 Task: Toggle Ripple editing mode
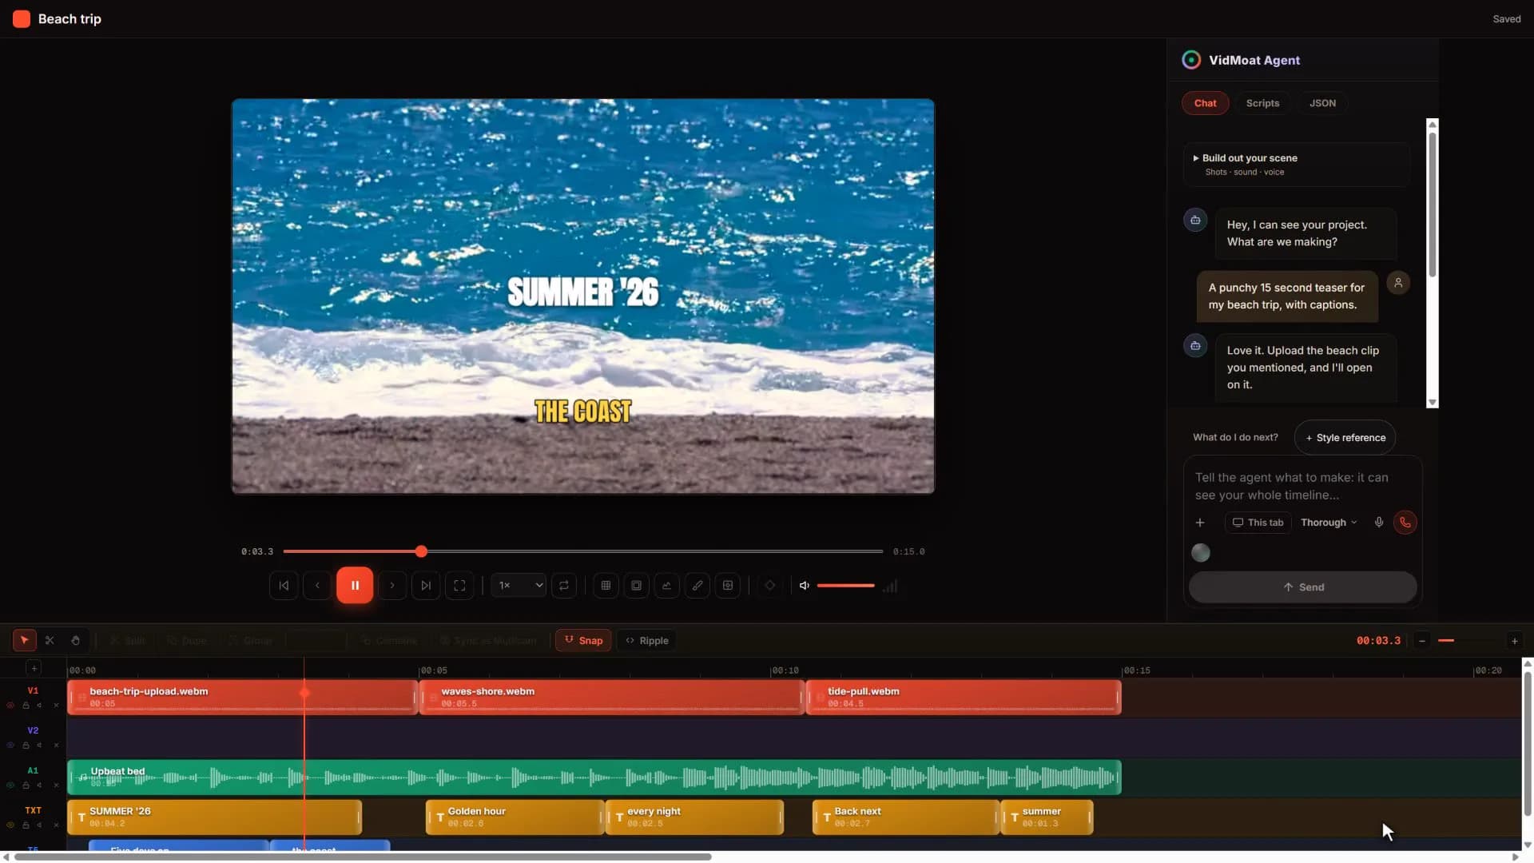[x=647, y=640]
